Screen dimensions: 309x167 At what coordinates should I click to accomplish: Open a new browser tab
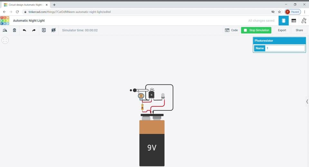tap(54, 5)
